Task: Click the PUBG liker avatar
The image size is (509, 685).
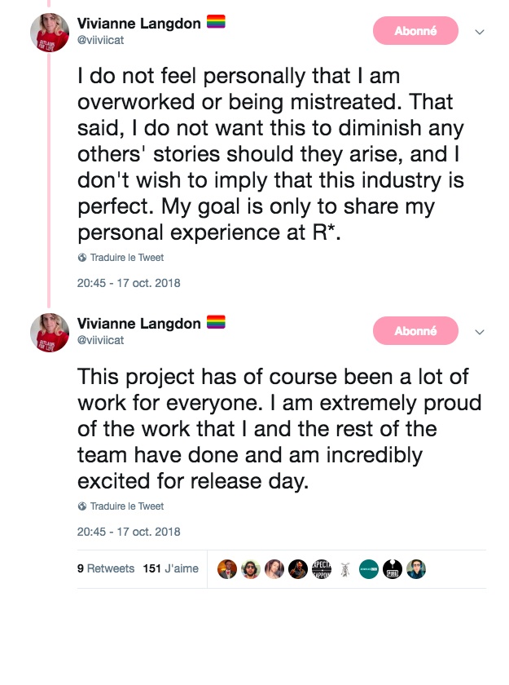Action: coord(393,569)
